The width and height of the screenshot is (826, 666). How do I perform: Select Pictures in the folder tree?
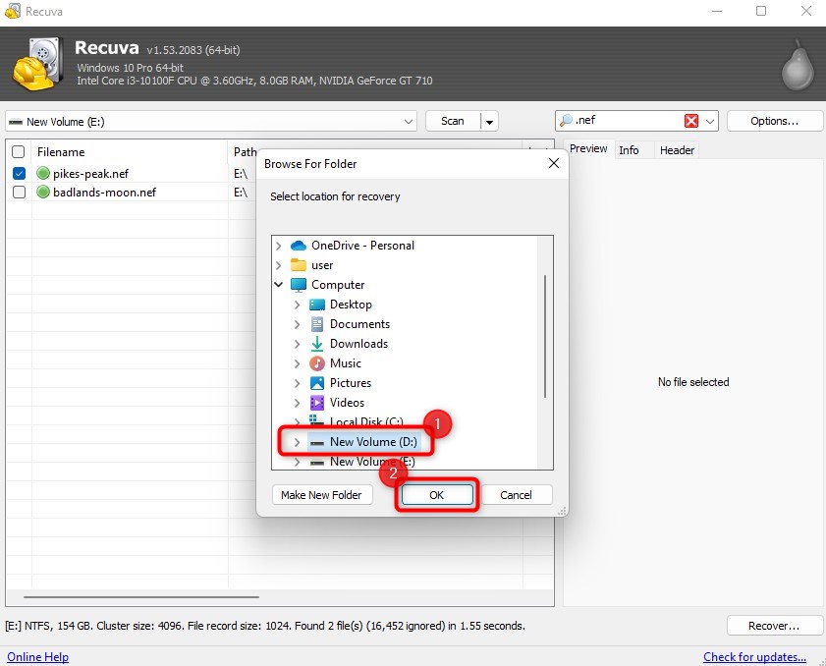tap(351, 382)
